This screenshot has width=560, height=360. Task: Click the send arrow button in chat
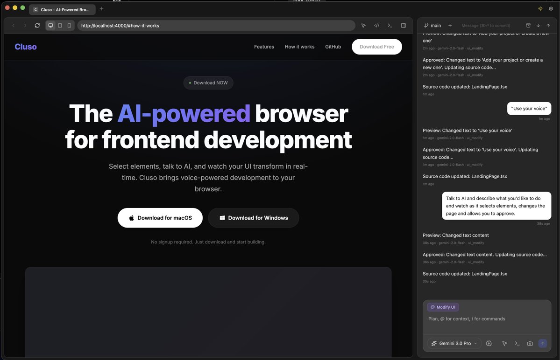542,343
